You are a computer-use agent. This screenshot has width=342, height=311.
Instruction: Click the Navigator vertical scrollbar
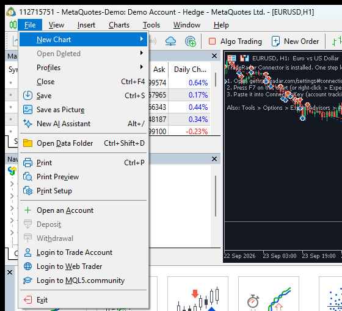216,196
